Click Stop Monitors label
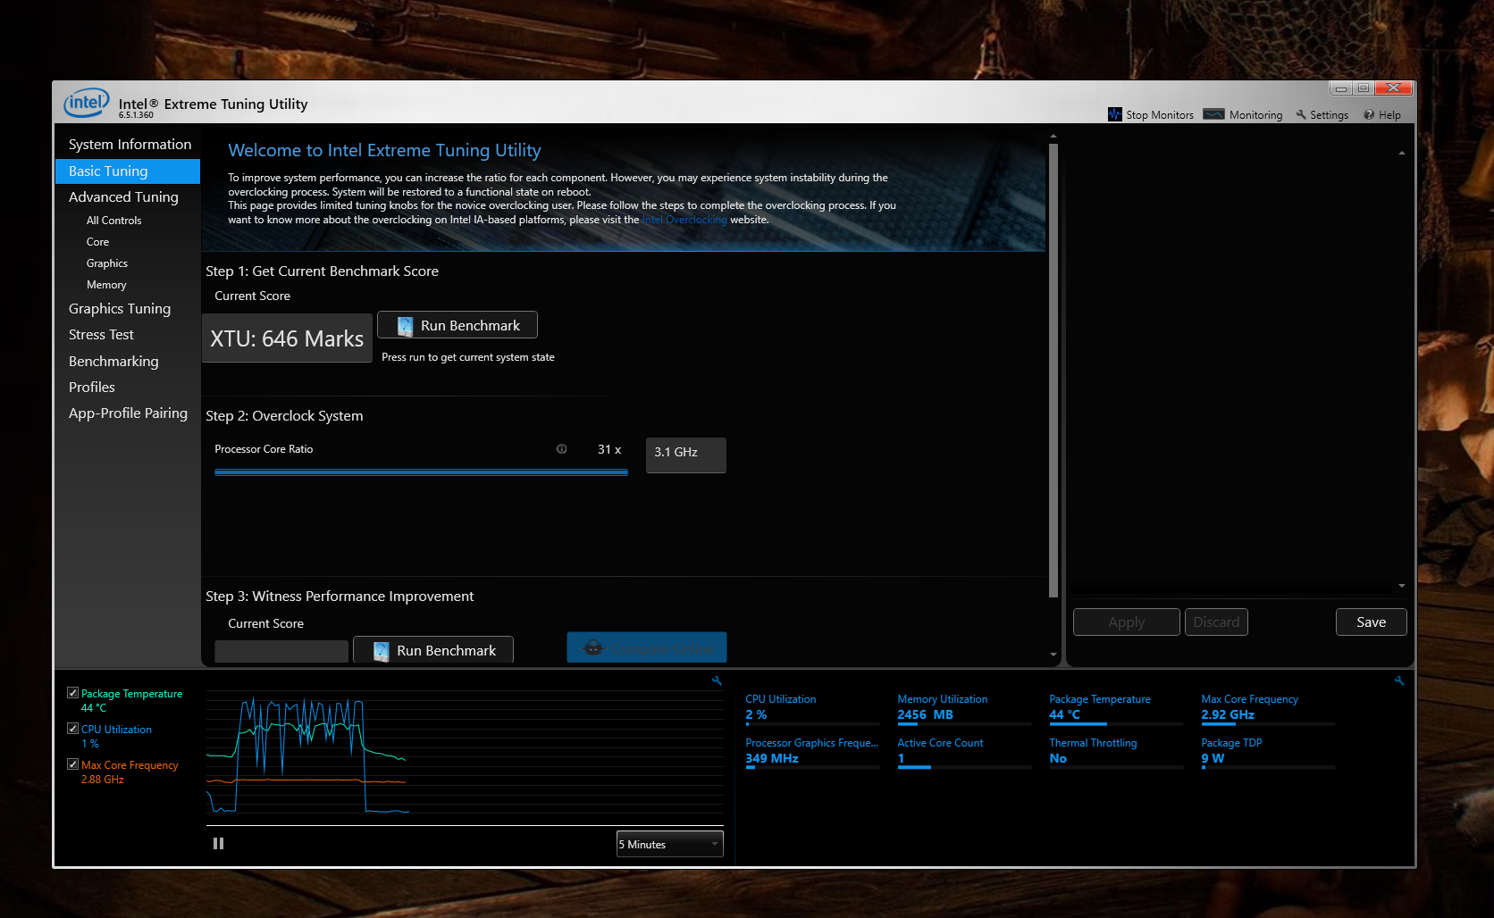The image size is (1494, 918). [x=1160, y=114]
